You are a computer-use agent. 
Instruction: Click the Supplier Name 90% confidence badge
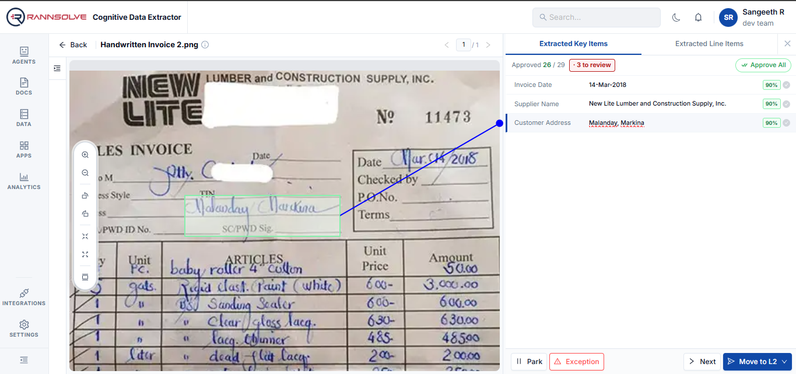tap(772, 104)
